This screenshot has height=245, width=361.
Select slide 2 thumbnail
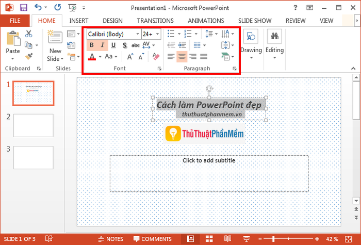pyautogui.click(x=34, y=125)
